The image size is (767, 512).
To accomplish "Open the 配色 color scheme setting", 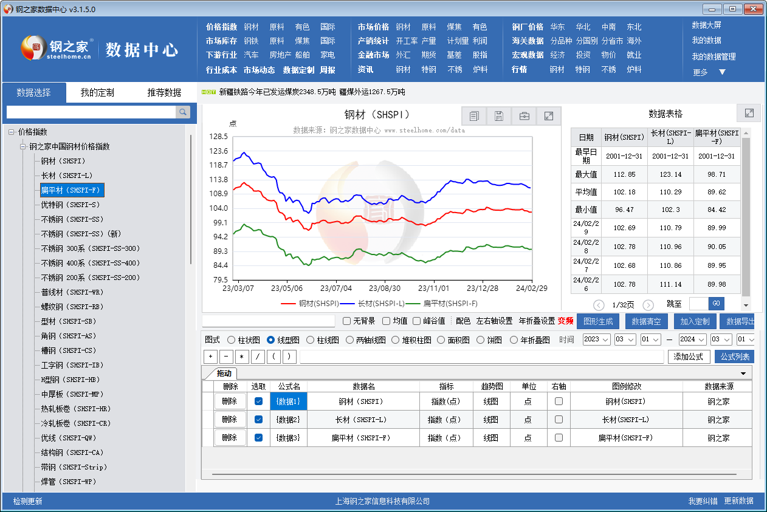I will tap(463, 321).
